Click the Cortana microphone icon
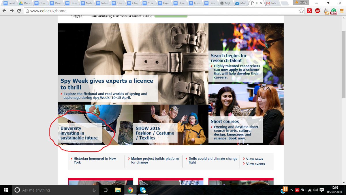346x195 pixels. pos(94,190)
